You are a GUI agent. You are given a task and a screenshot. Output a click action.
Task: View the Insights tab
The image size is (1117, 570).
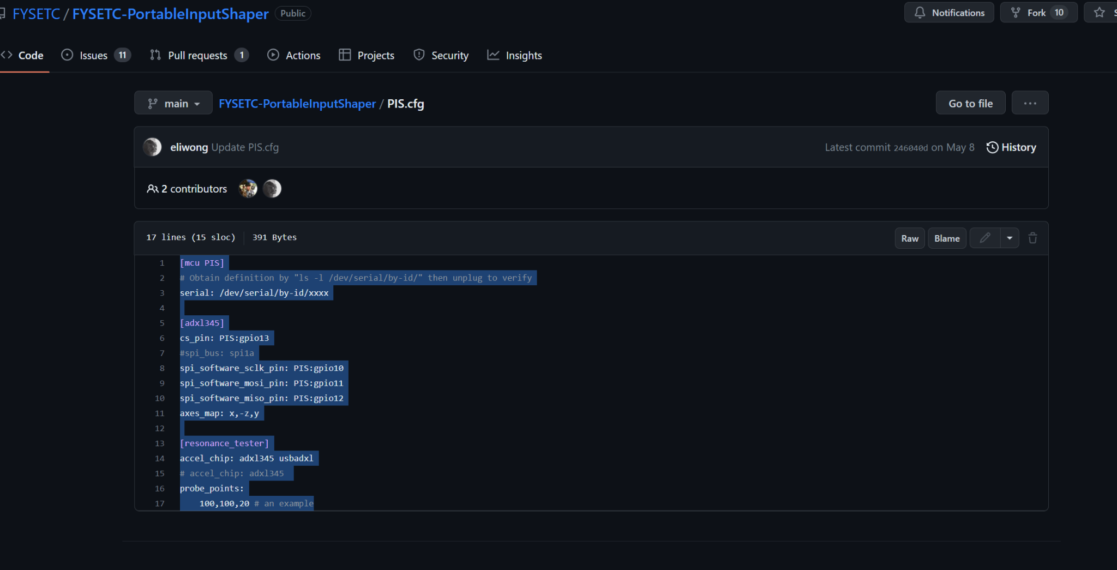point(515,55)
